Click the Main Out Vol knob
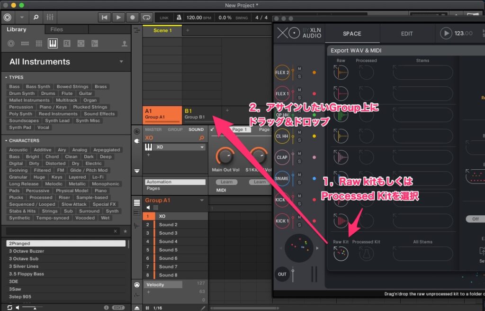Viewport: 485px width, 311px height. point(225,156)
